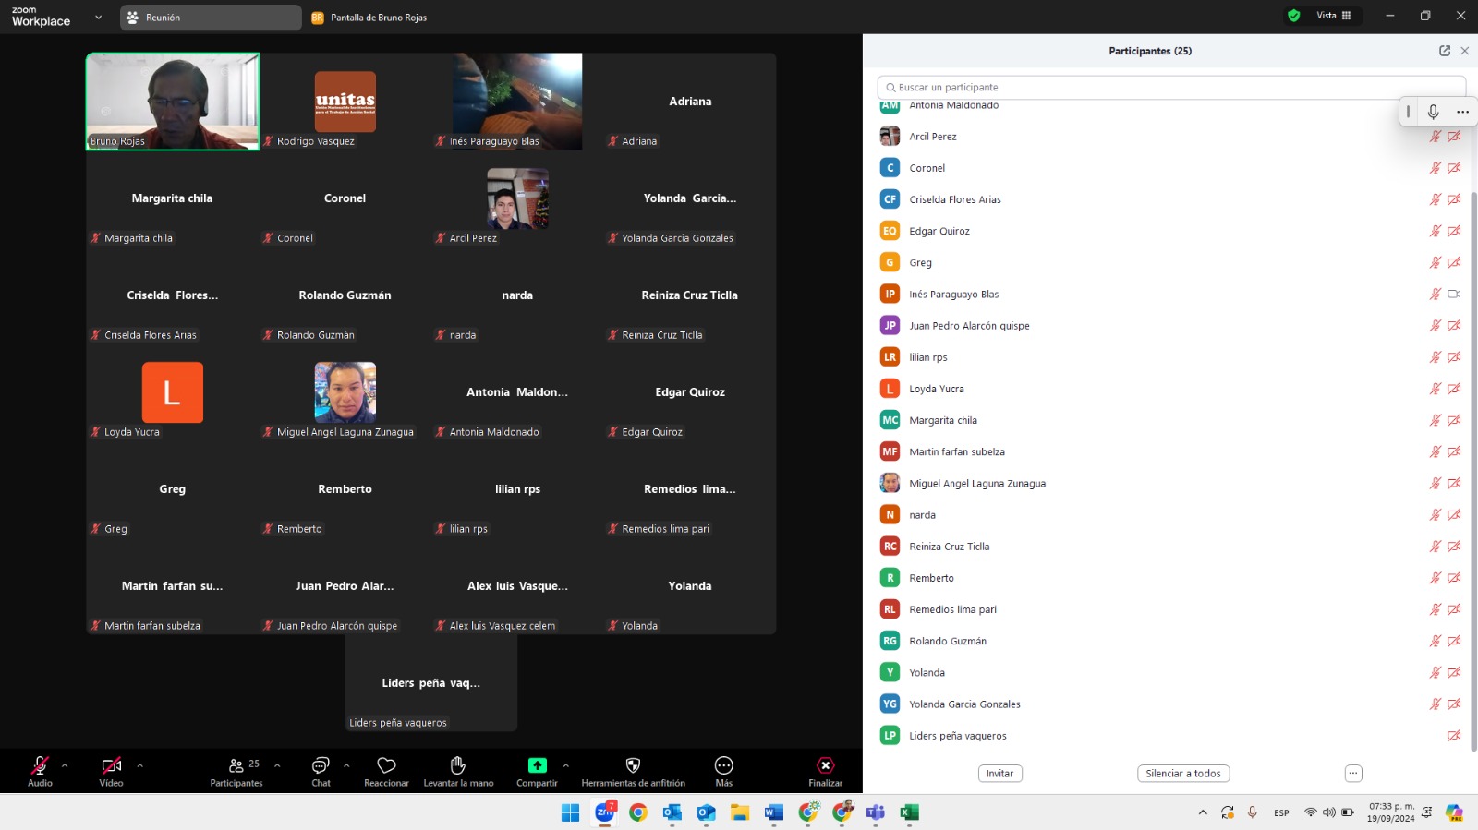Screen dimensions: 1478x830
Task: Open audio options arrow next to Audio
Action: pos(65,765)
